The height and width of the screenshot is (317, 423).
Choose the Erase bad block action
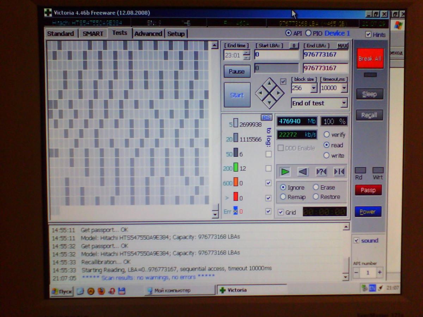(x=316, y=187)
